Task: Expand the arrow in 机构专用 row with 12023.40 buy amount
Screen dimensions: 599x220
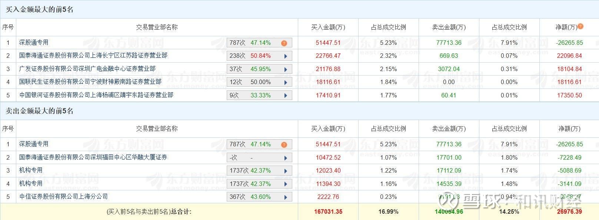Action: [286, 171]
